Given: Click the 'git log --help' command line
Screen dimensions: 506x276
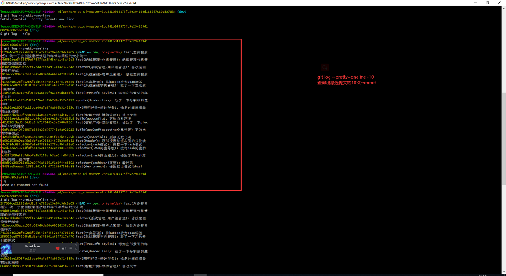Looking at the screenshot, I should pyautogui.click(x=17, y=34).
